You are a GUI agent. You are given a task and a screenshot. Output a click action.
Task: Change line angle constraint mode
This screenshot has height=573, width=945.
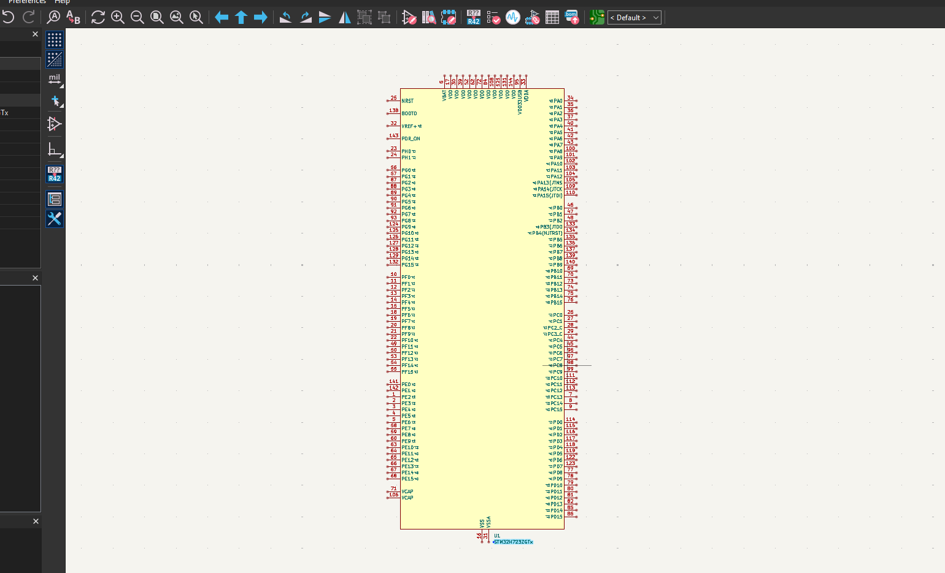tap(55, 150)
